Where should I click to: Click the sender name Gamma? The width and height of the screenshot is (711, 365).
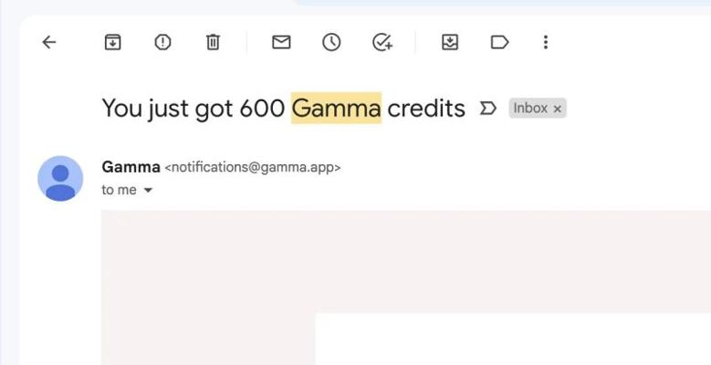click(131, 167)
